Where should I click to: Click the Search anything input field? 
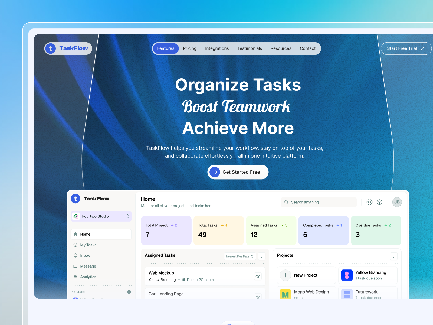click(x=319, y=202)
